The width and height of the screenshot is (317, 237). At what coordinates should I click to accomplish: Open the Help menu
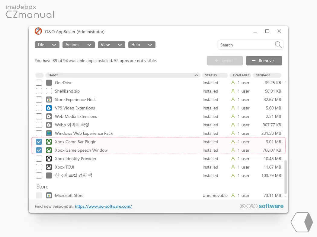click(x=142, y=45)
